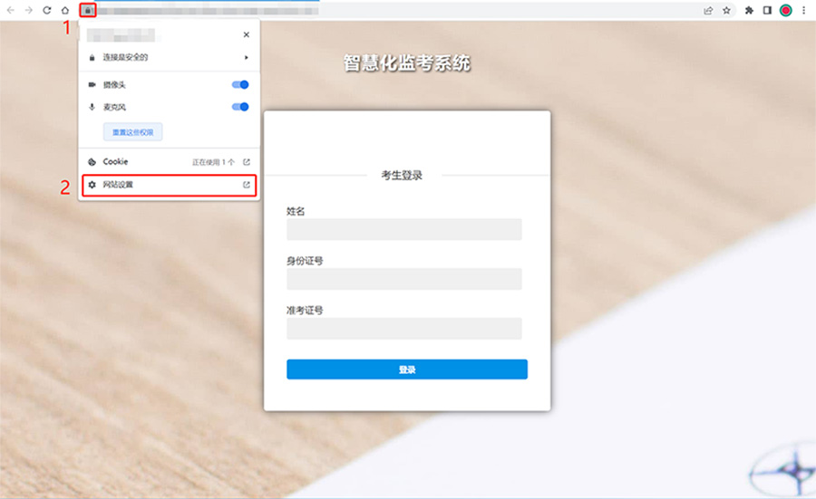Click the lock icon in address bar
This screenshot has width=816, height=499.
click(88, 10)
